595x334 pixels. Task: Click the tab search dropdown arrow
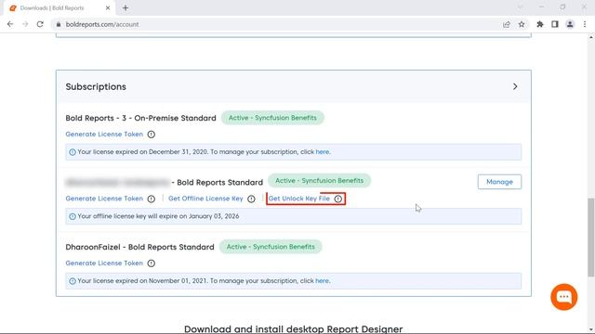pyautogui.click(x=520, y=7)
